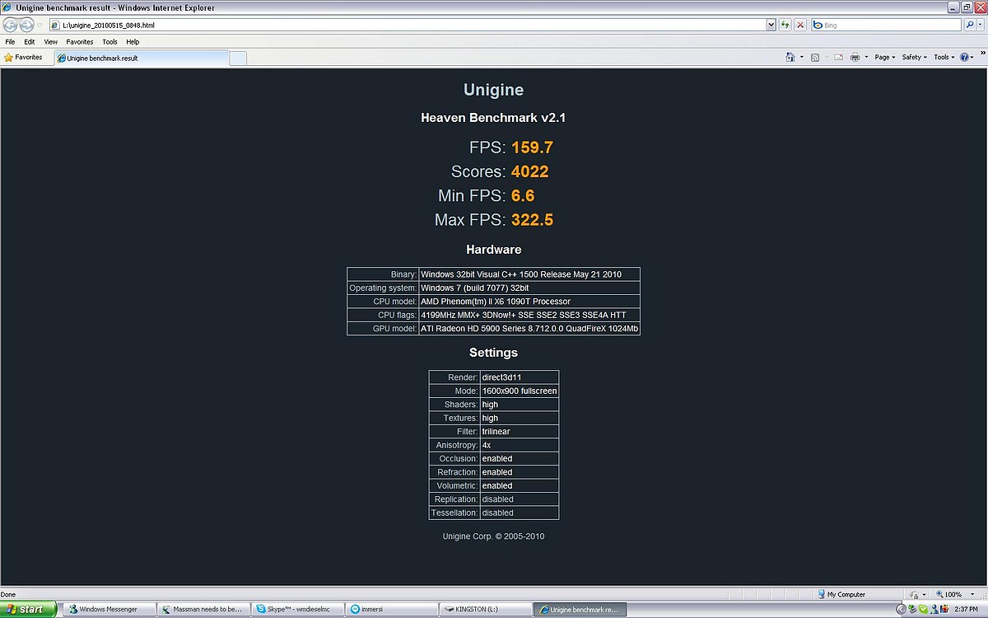The image size is (988, 618).
Task: Open the View menu
Action: [50, 41]
